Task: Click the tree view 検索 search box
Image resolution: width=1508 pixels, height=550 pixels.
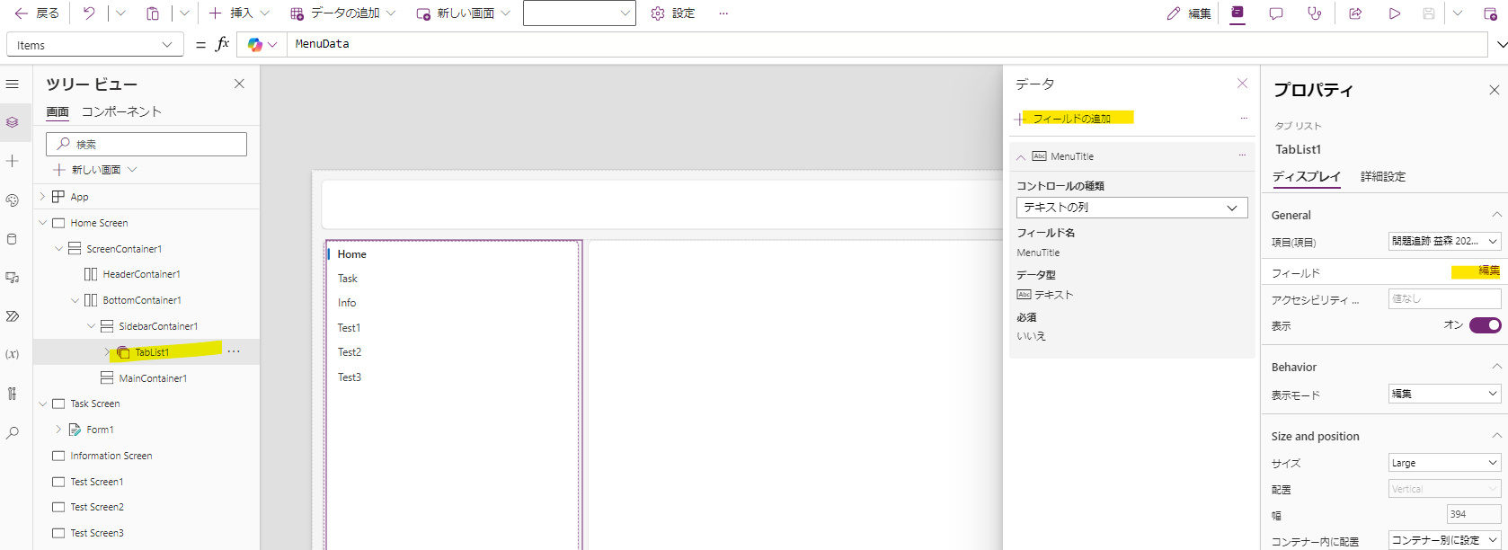Action: tap(146, 144)
